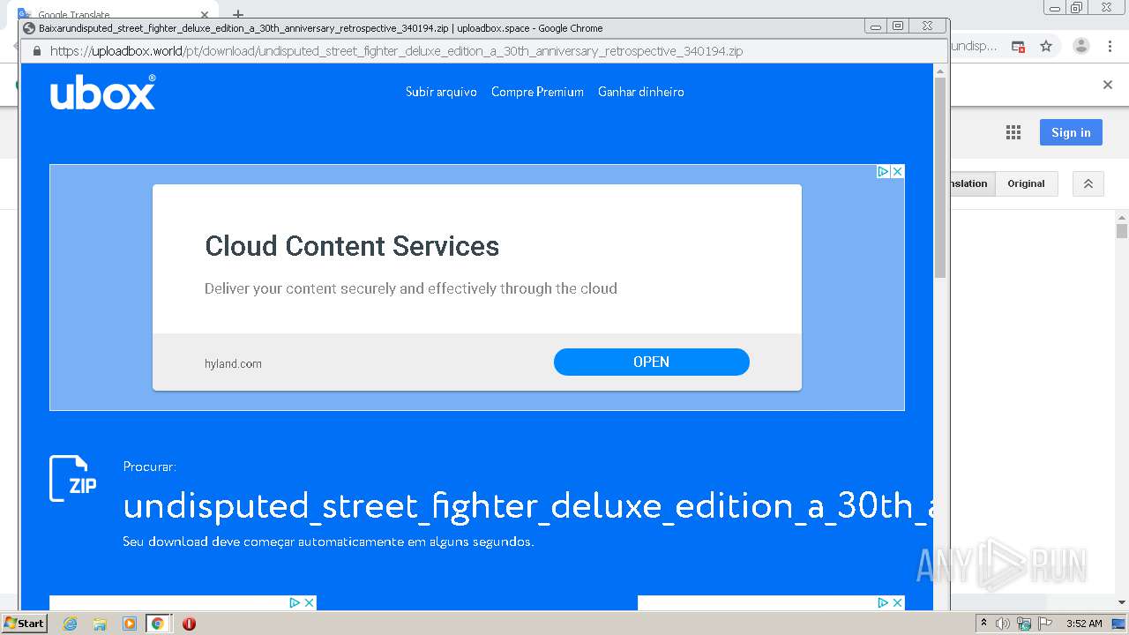
Task: Open the volume control in tray
Action: (x=1004, y=624)
